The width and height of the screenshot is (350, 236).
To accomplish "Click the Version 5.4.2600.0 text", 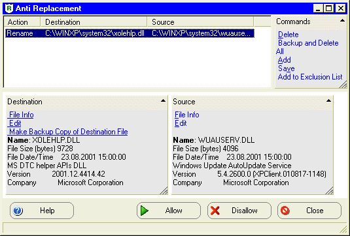I will [249, 174].
